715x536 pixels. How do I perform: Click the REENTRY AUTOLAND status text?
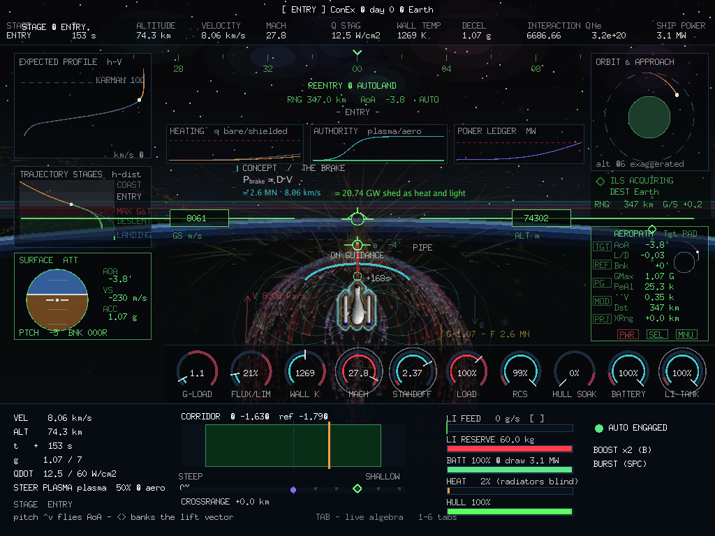click(x=352, y=86)
